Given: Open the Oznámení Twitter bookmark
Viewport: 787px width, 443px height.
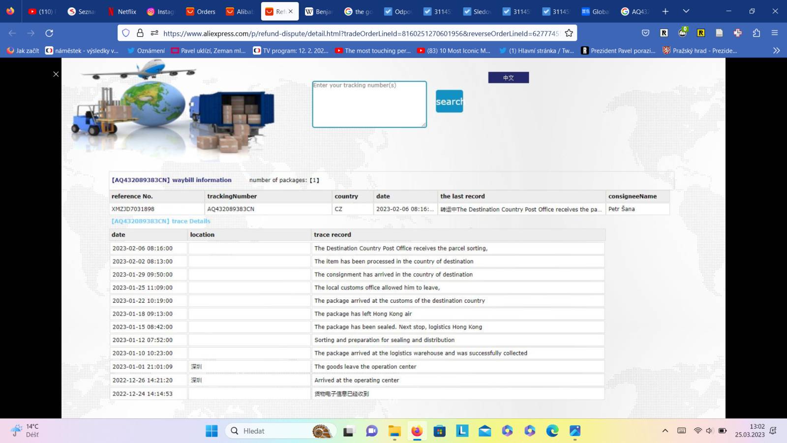Looking at the screenshot, I should coord(146,50).
